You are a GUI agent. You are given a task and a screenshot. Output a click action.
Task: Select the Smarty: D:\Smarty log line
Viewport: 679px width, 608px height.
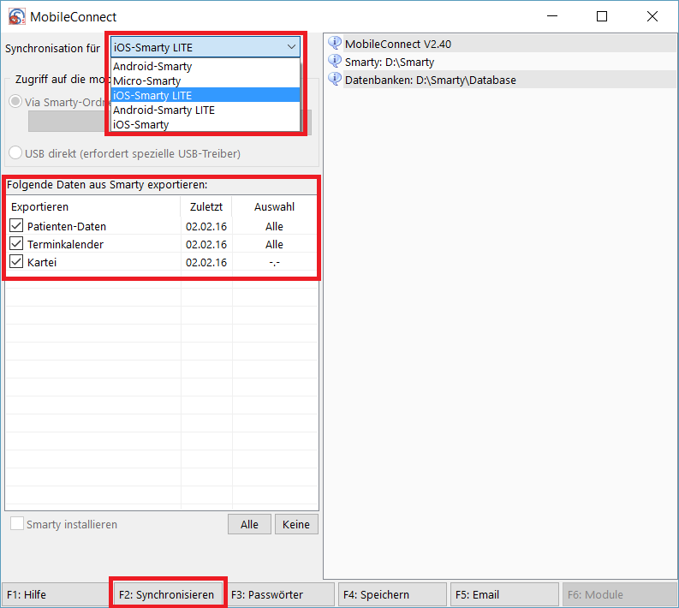point(509,62)
